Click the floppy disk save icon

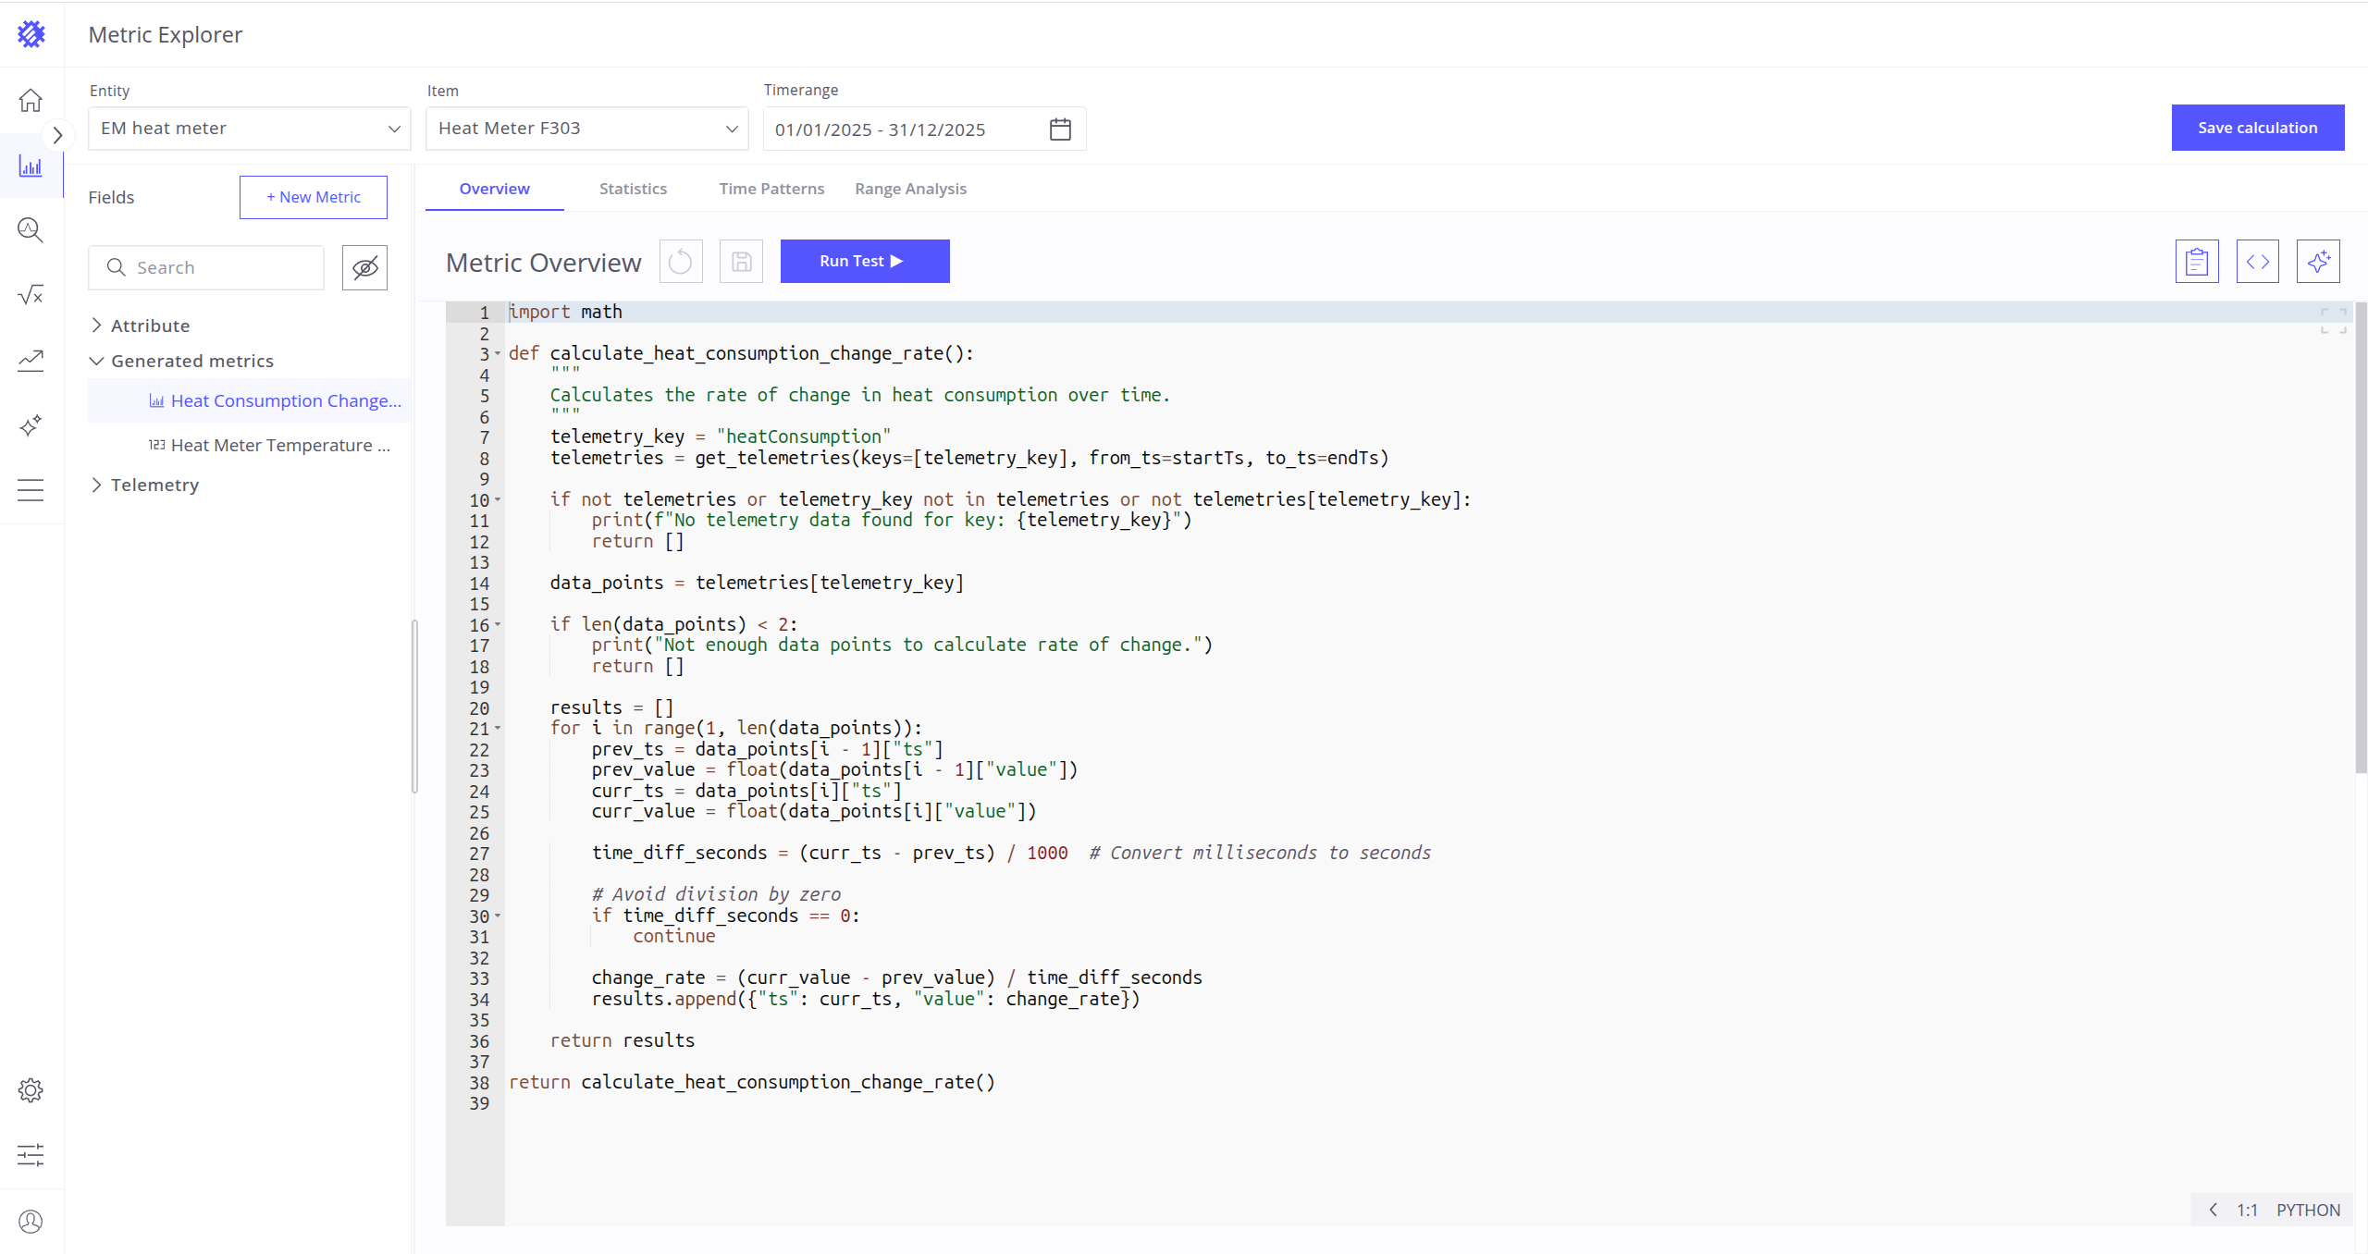[x=741, y=262]
